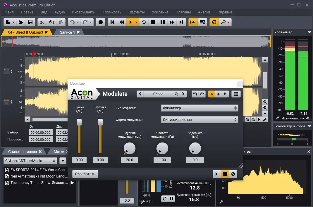Viewport: 313px width, 207px height.
Task: Open Тип эффекта dropdown showing Флэнджер
Action: [200, 108]
